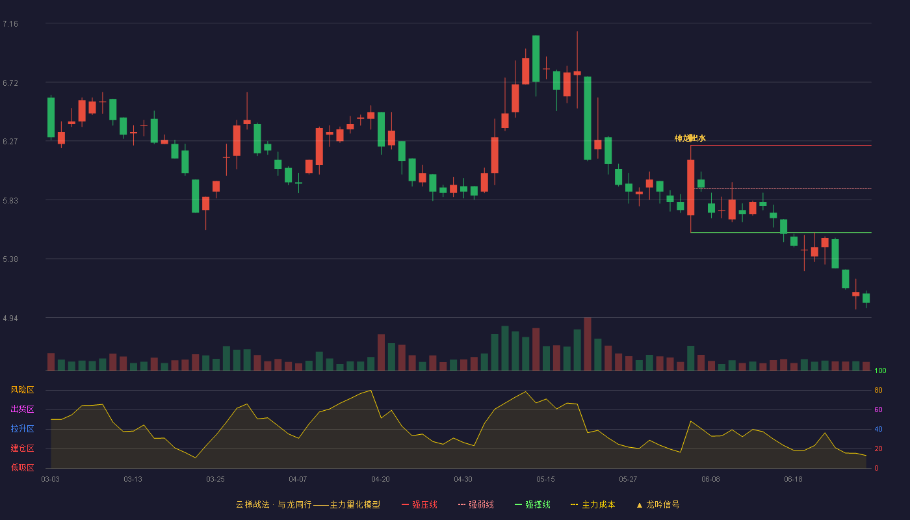Click the highest volume bar in the volume panel
Screen dimensions: 910x520
point(588,344)
